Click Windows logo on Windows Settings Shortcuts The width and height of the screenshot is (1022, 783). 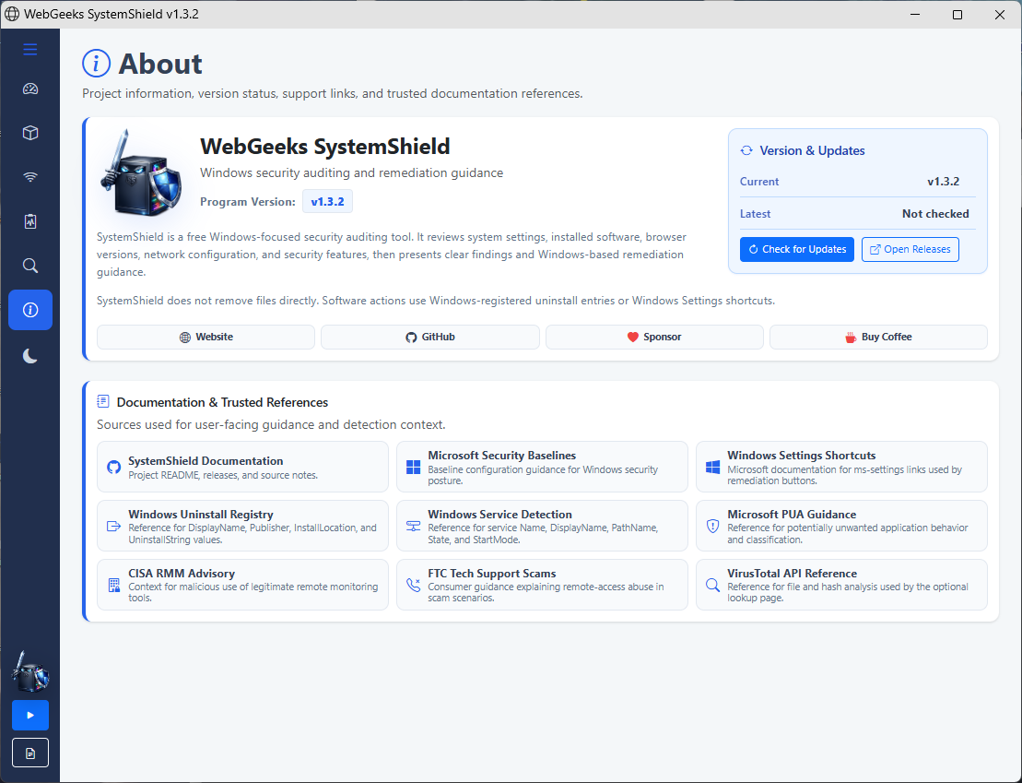[x=713, y=468]
